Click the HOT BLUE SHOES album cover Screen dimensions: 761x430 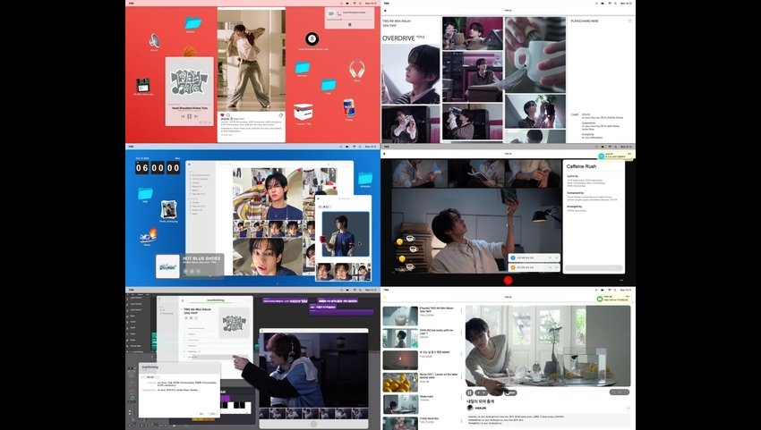(167, 266)
